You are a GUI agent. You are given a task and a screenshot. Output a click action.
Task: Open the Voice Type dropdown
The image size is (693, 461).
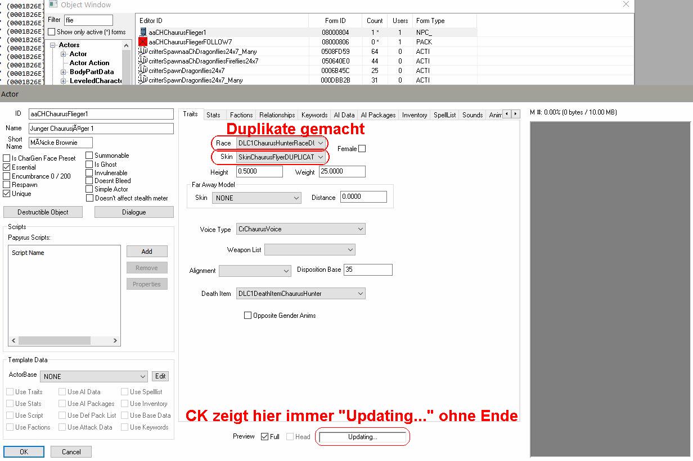click(361, 229)
